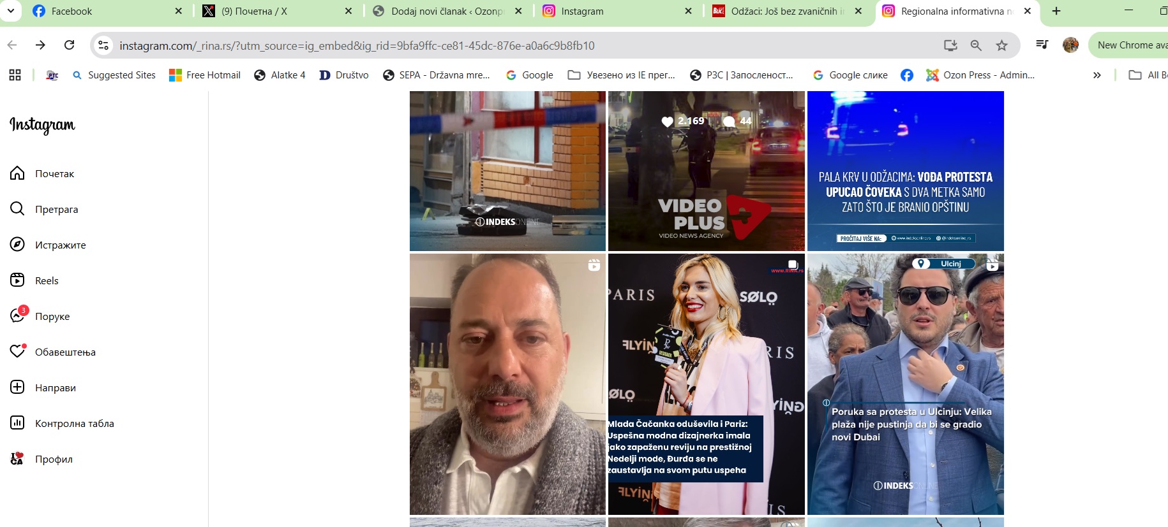Open Suggested Sites bookmark
Screen dimensions: 1168x527
coord(114,75)
